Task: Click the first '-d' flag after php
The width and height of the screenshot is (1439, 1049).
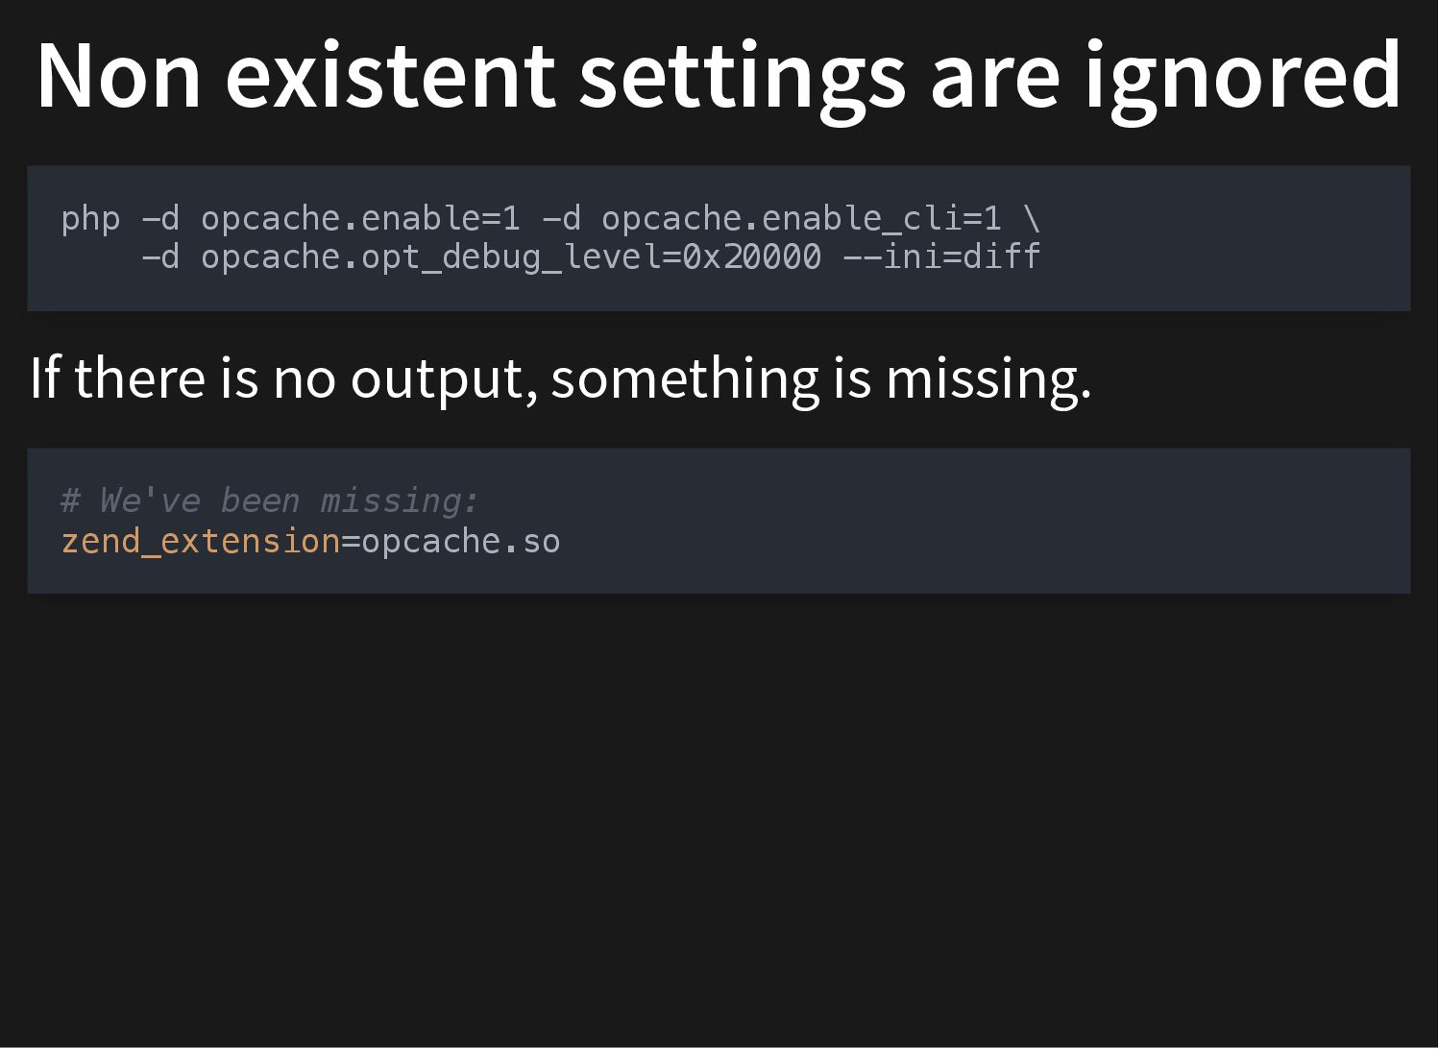Action: coord(160,219)
